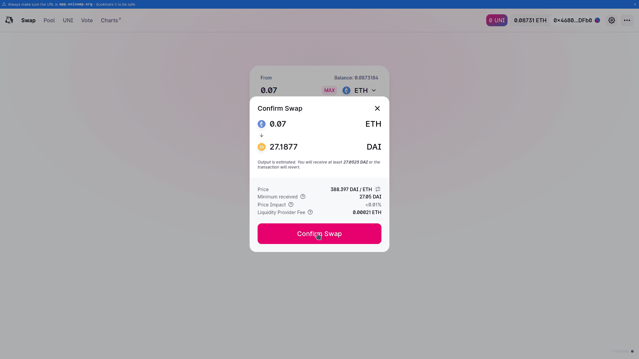Open the 0 UNI balance badge
The image size is (639, 359).
[x=497, y=20]
